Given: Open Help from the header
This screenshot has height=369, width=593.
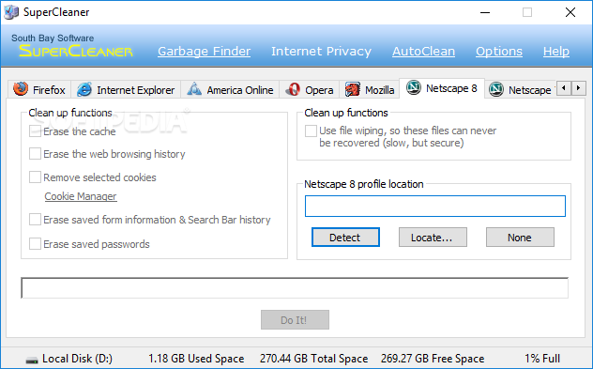Looking at the screenshot, I should click(556, 51).
